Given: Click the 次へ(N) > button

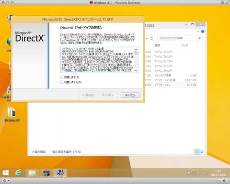Looking at the screenshot, I should click(x=108, y=95).
